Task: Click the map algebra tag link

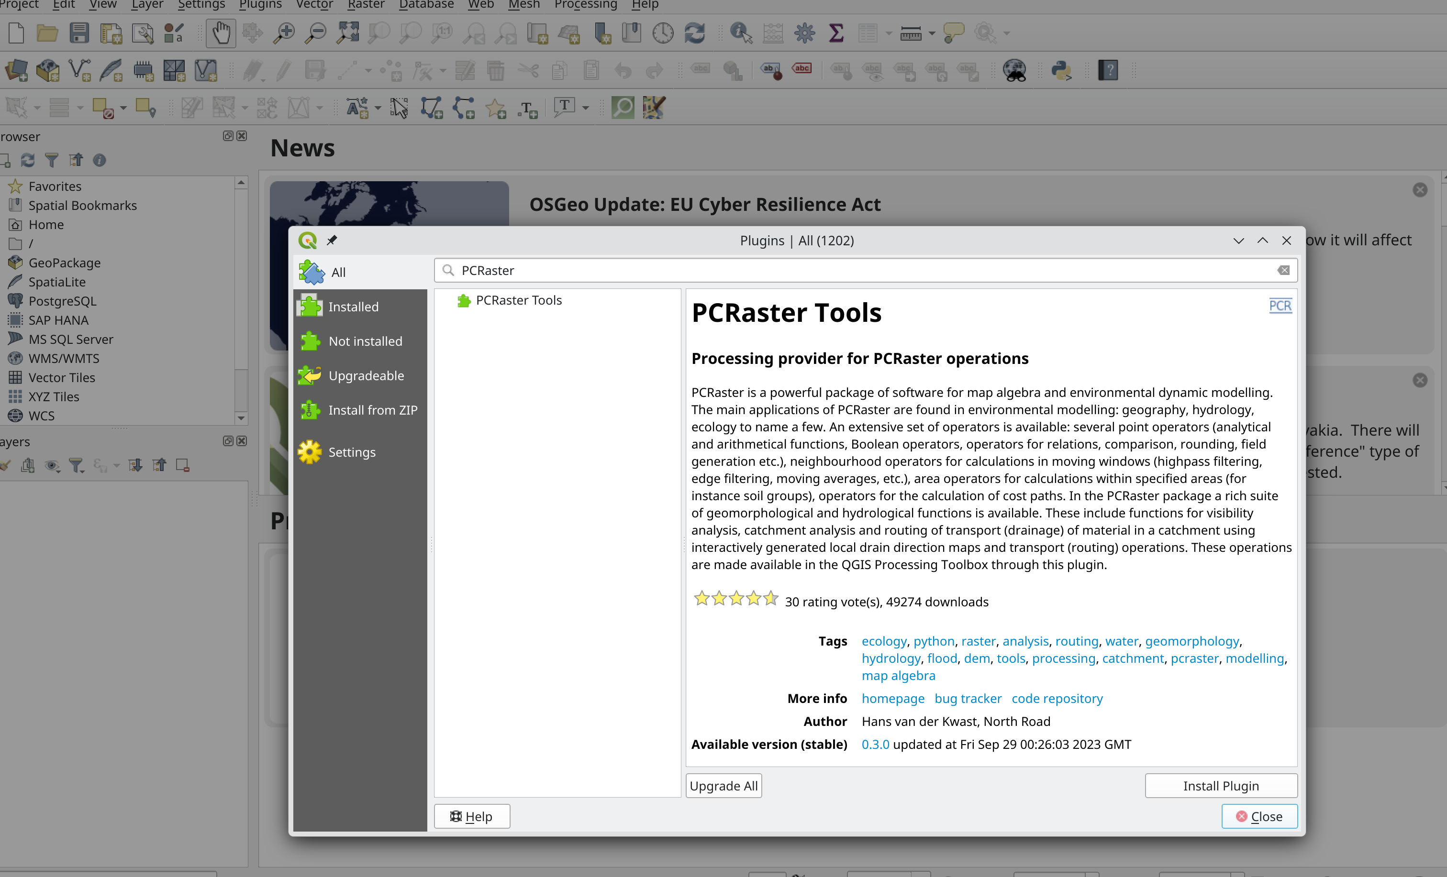Action: [x=899, y=676]
